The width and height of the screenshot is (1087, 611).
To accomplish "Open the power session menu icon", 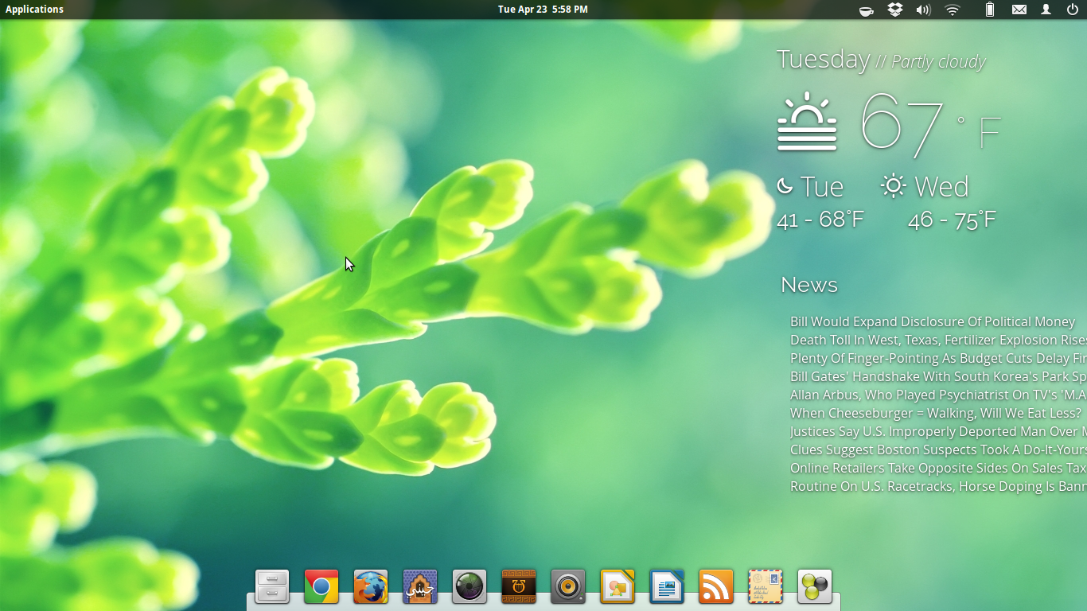I will click(x=1073, y=10).
